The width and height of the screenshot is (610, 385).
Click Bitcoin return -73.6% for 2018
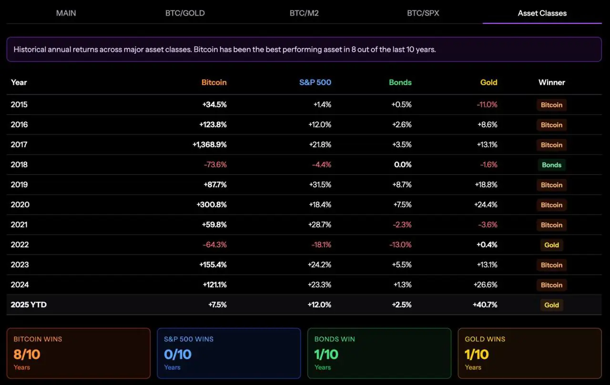tap(215, 165)
